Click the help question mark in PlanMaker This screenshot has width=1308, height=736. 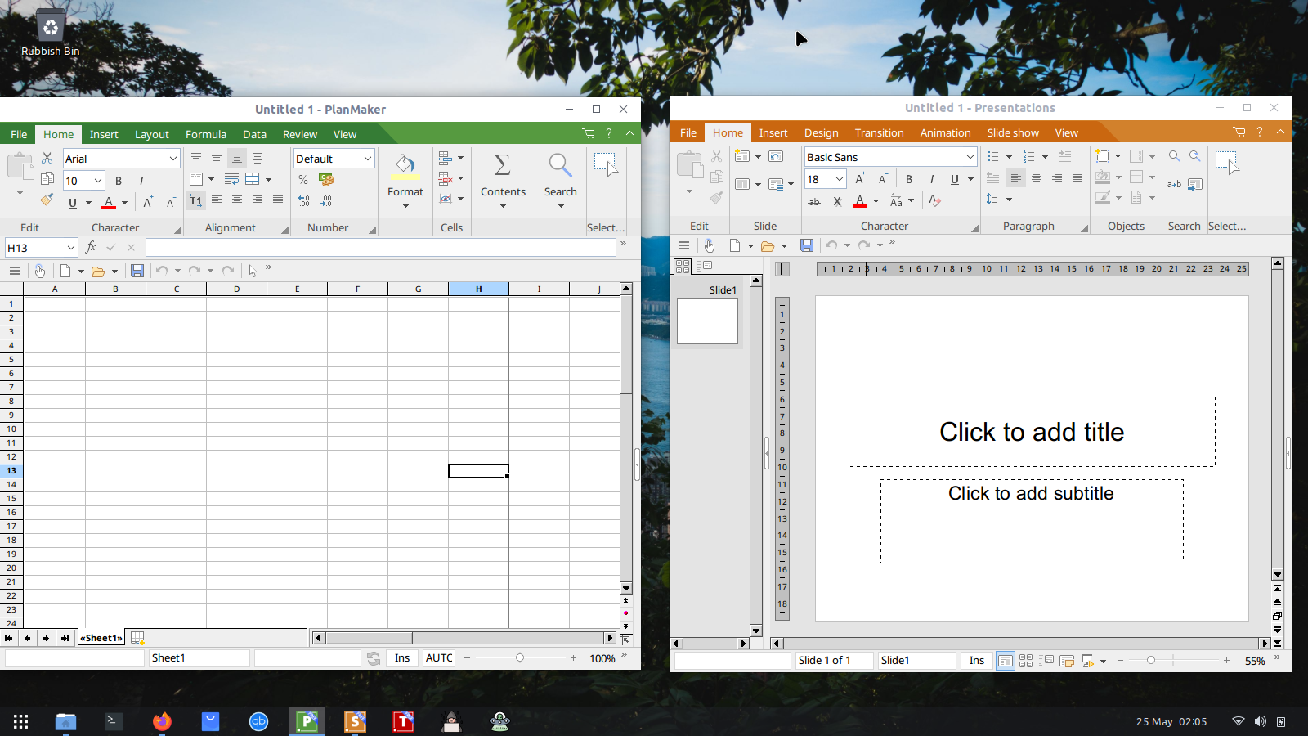click(608, 133)
